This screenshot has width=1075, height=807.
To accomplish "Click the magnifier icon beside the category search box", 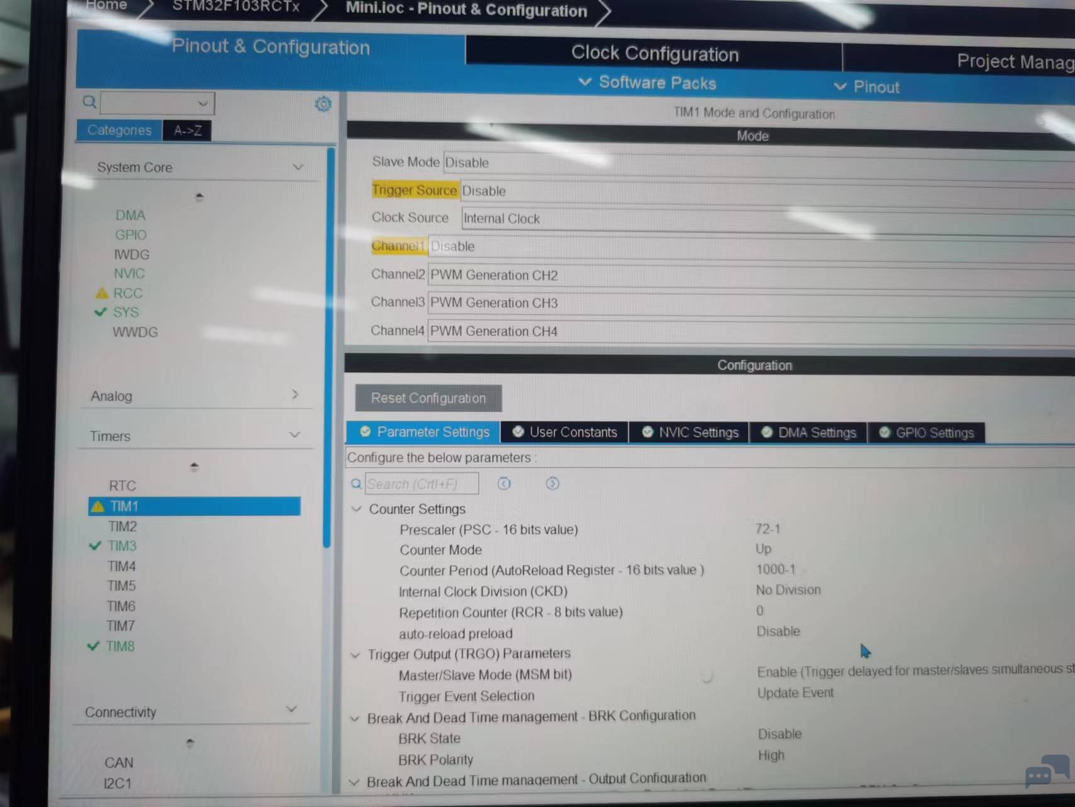I will coord(89,102).
